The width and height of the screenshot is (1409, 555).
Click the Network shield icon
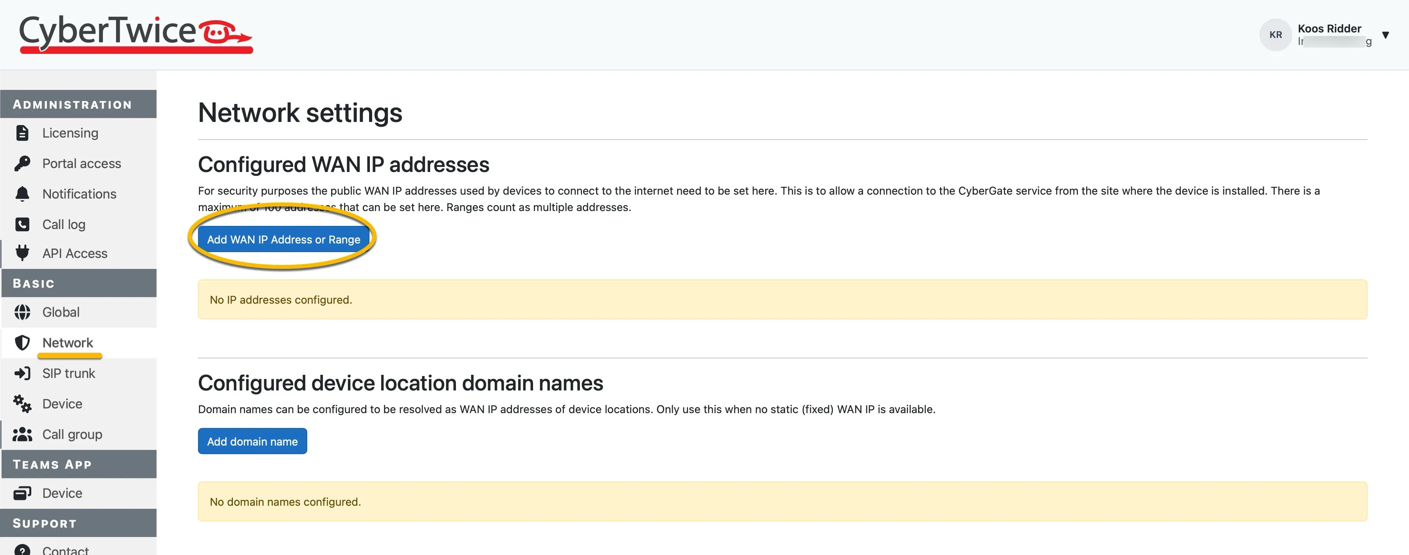(22, 342)
